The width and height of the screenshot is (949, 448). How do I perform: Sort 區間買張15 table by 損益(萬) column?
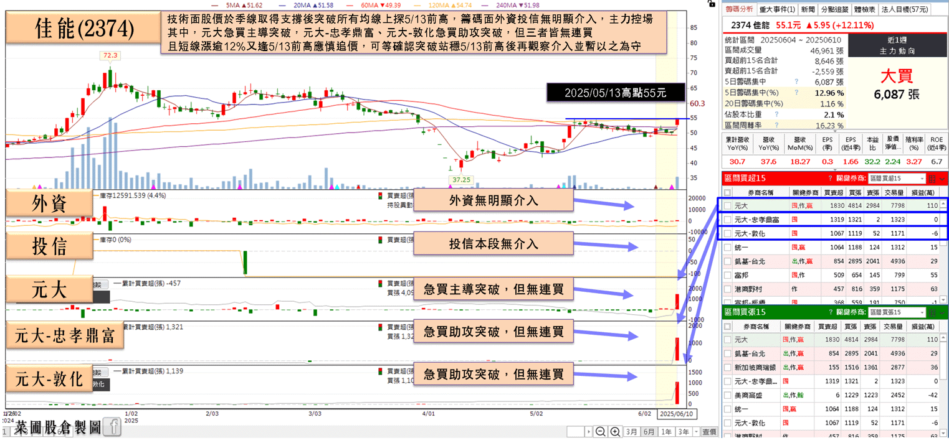[x=924, y=326]
